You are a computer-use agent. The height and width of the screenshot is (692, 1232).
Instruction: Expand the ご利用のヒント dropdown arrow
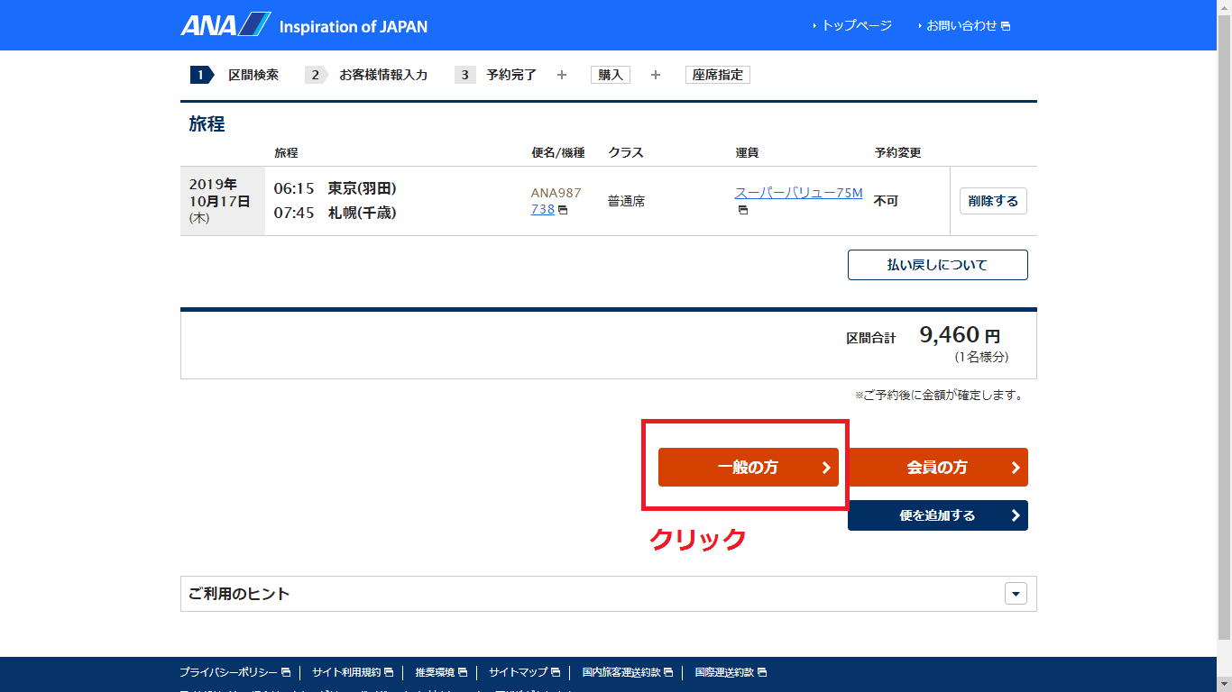(1016, 594)
